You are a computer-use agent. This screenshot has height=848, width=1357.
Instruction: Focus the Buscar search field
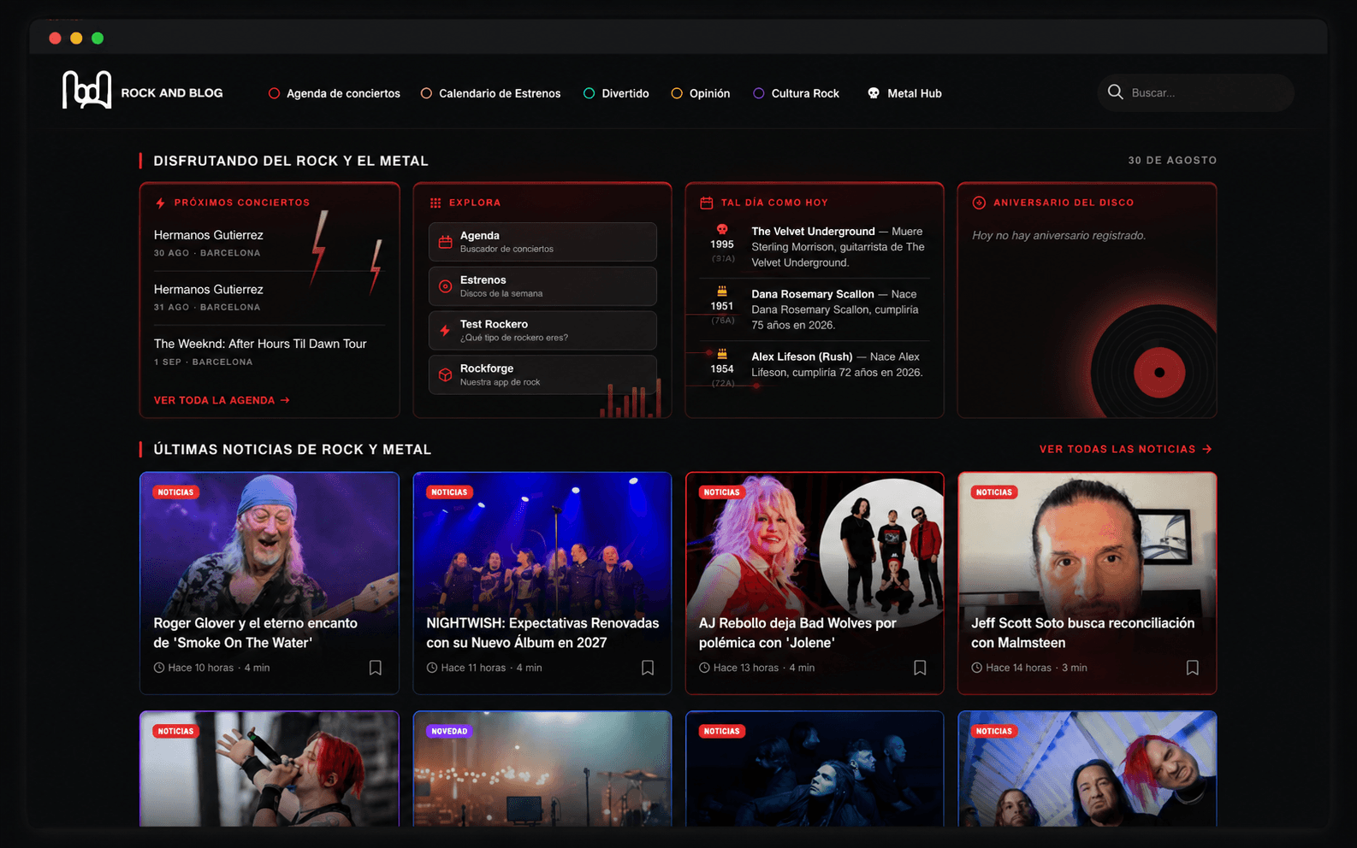(1196, 92)
